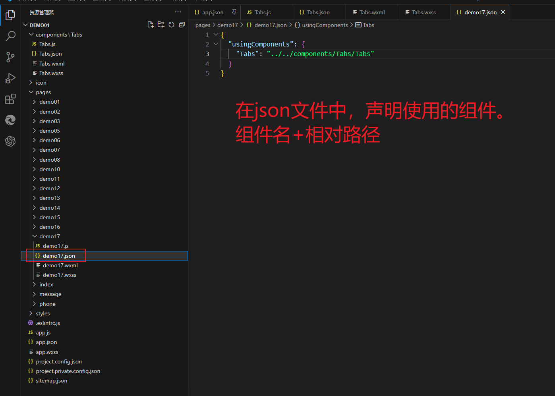Open the Explorer view in activity bar
The height and width of the screenshot is (396, 555).
[10, 15]
